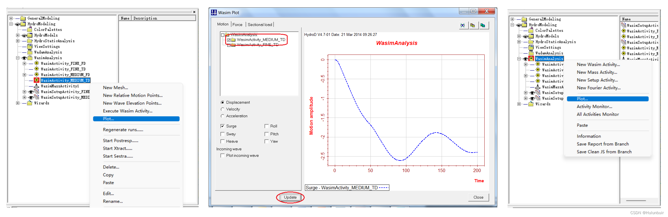668x217 pixels.
Task: Click the HydroStaticAnalysis folder icon in Description panel tree
Action: tap(30, 41)
